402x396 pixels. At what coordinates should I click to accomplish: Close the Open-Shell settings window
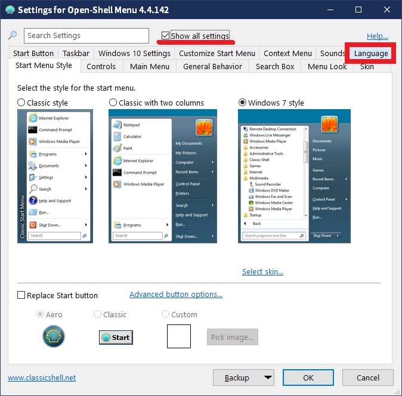coord(387,10)
